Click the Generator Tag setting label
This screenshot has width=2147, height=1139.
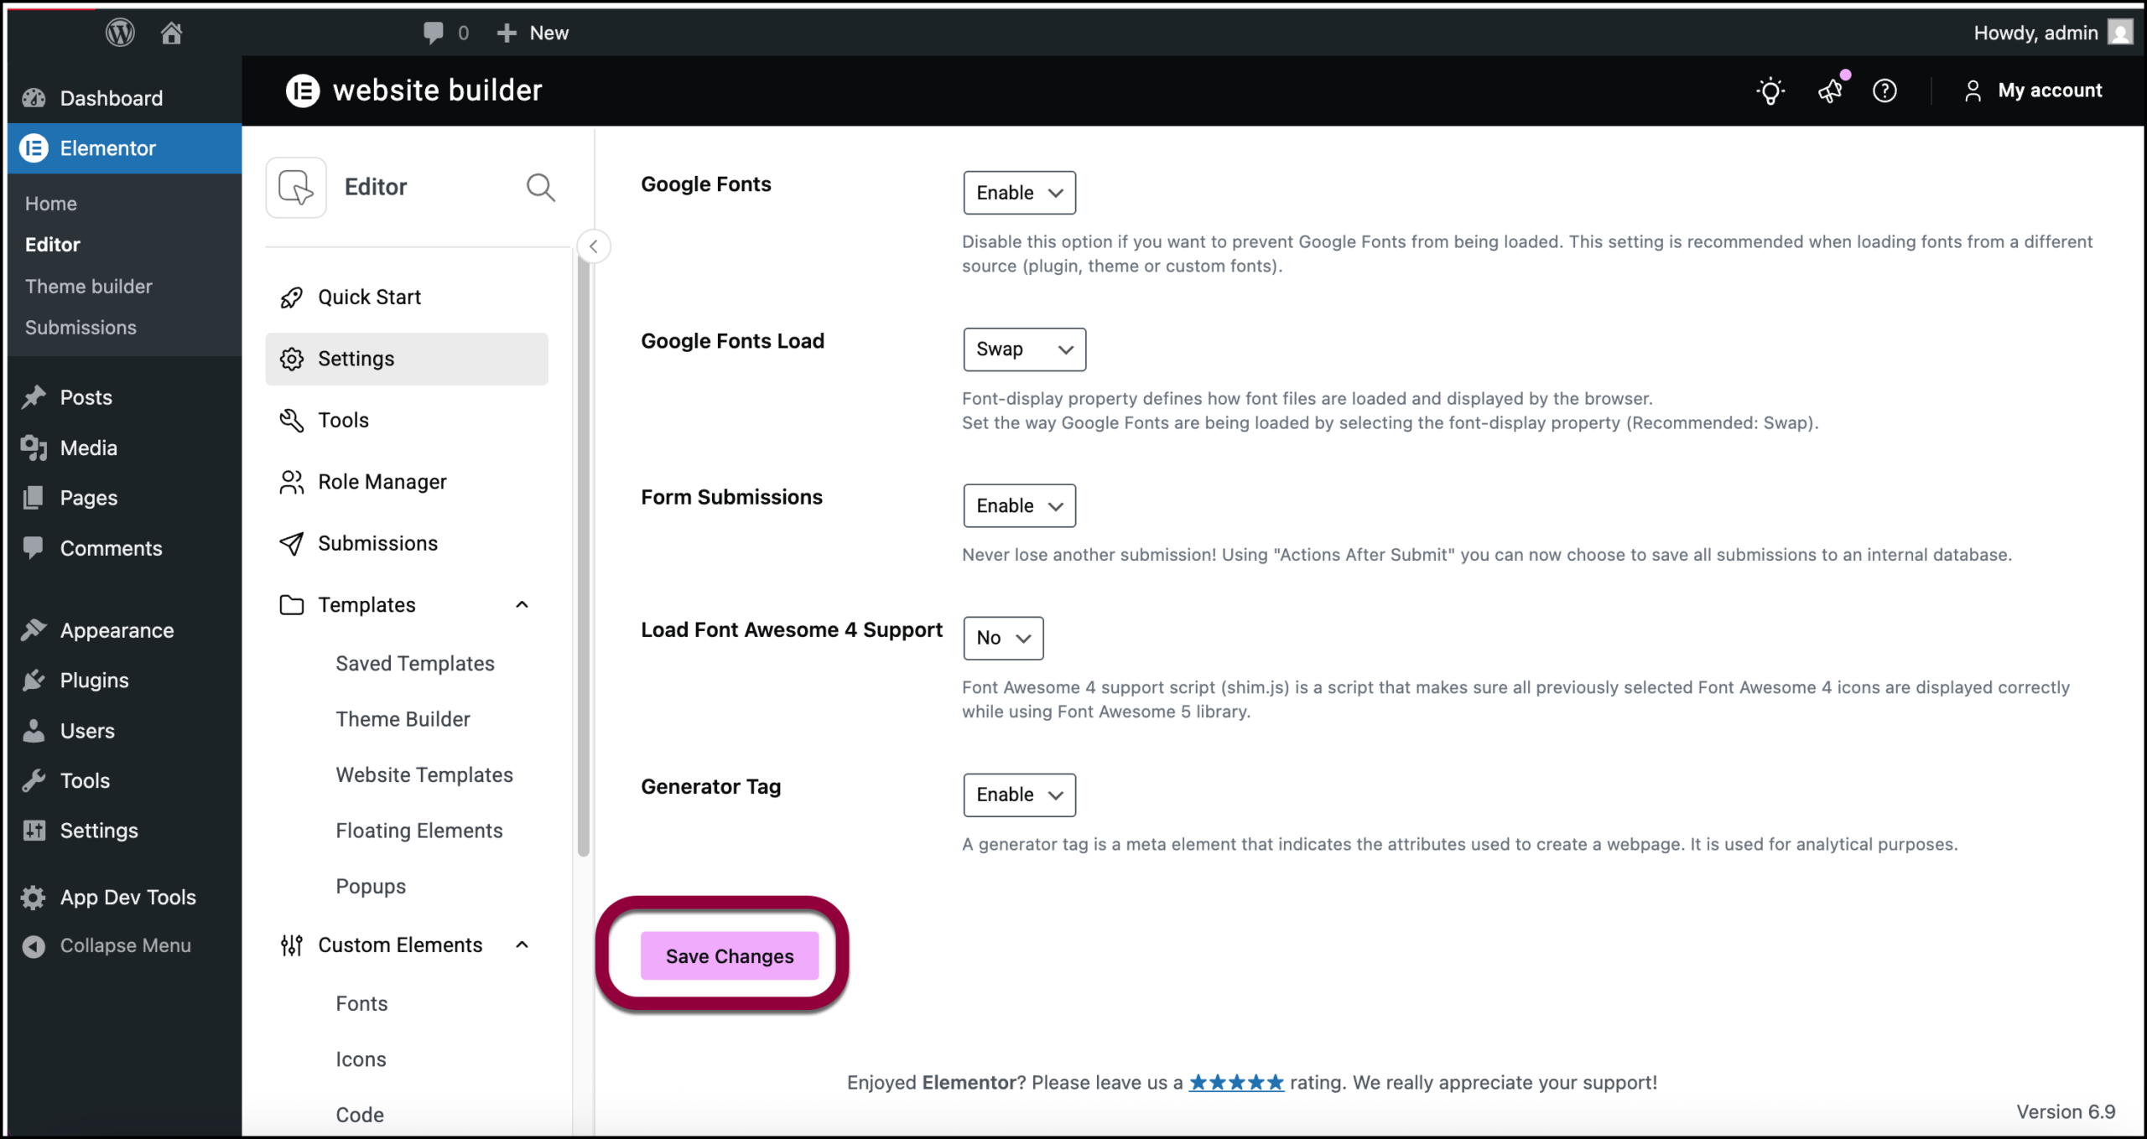click(710, 787)
